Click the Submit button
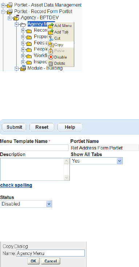This screenshot has width=139, height=267. [x=14, y=127]
